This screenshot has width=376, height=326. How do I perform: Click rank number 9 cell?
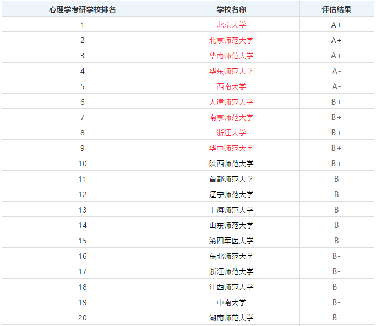pos(83,148)
